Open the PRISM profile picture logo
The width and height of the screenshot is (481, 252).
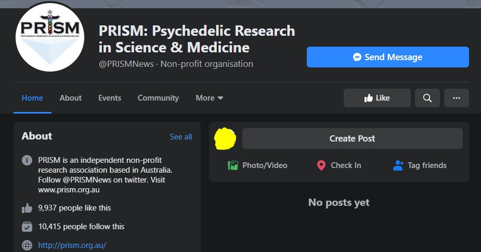coord(50,37)
